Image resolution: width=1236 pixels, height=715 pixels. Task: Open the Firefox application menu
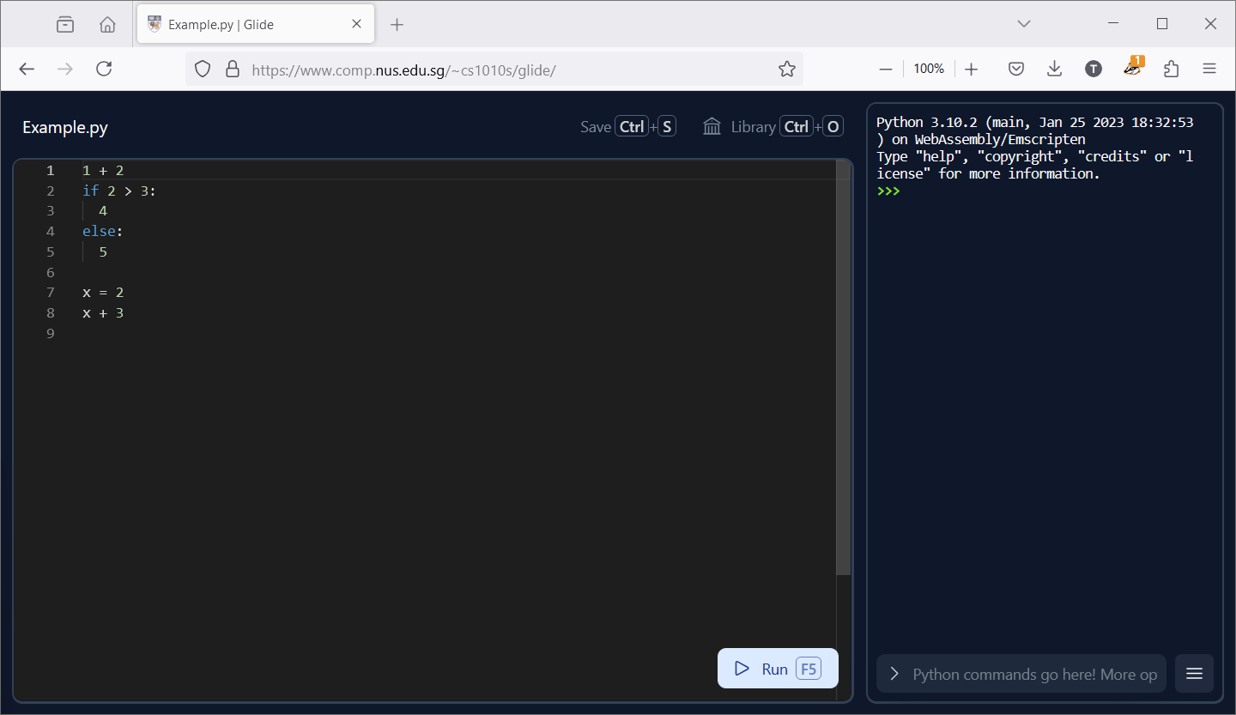[1209, 70]
